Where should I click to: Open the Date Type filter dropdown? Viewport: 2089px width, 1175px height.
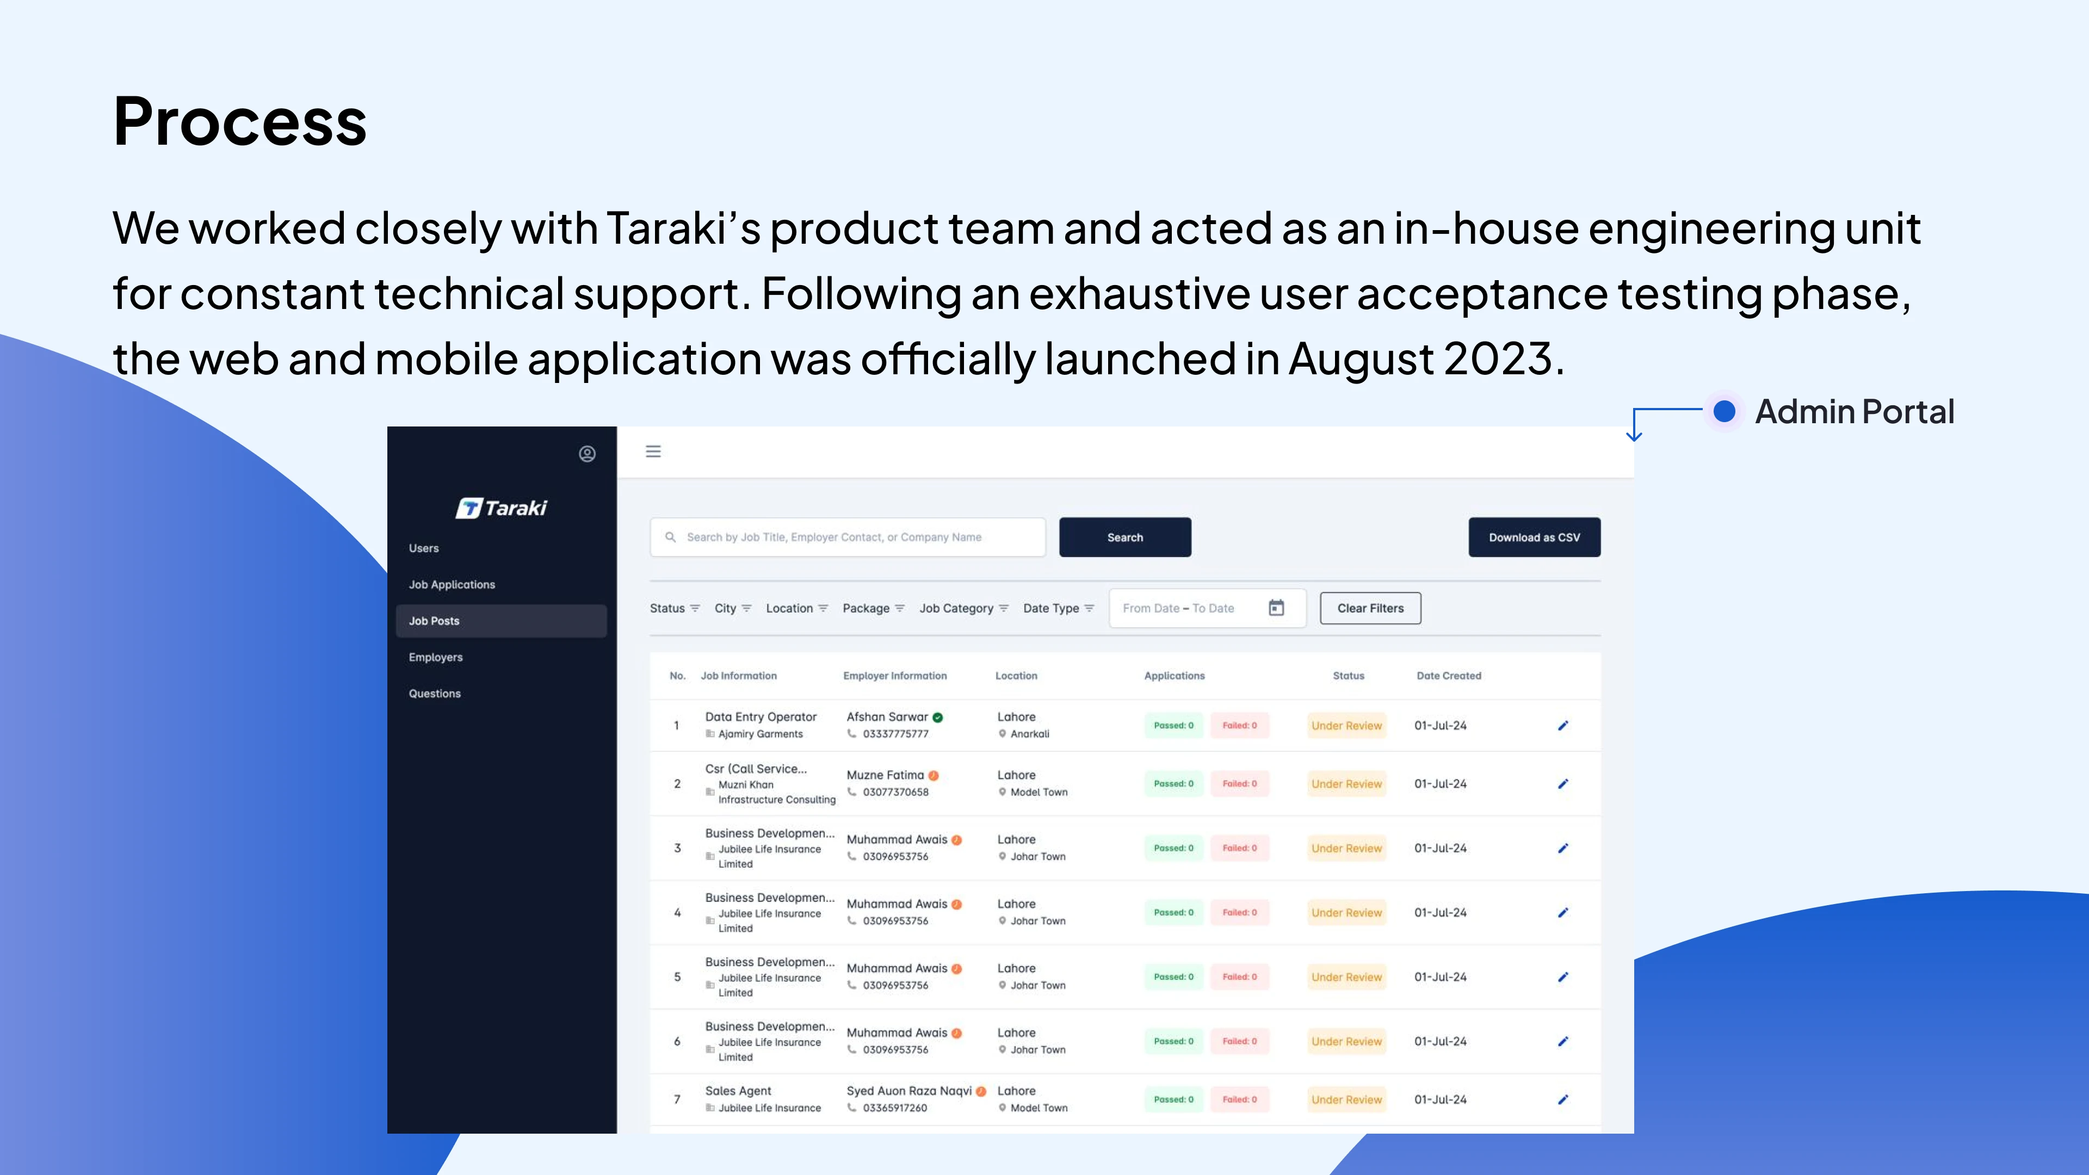click(1058, 608)
